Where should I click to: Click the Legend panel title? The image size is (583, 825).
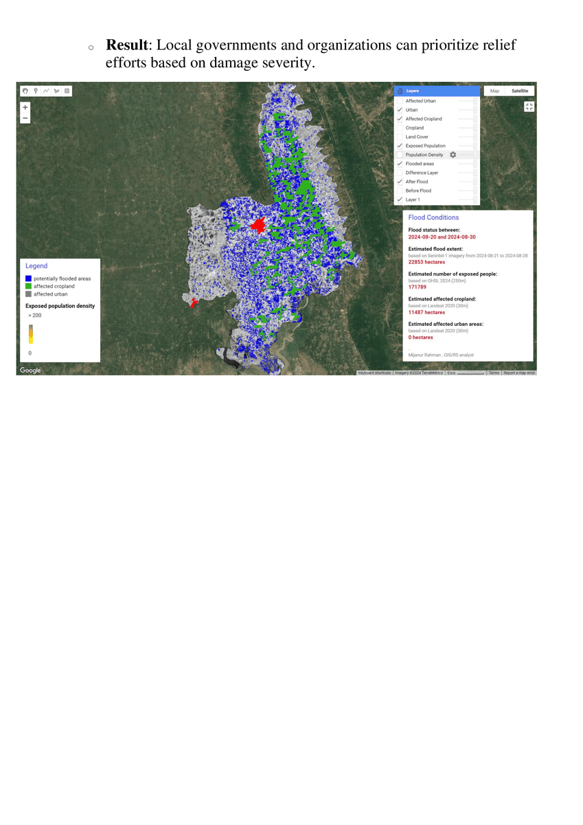point(36,265)
